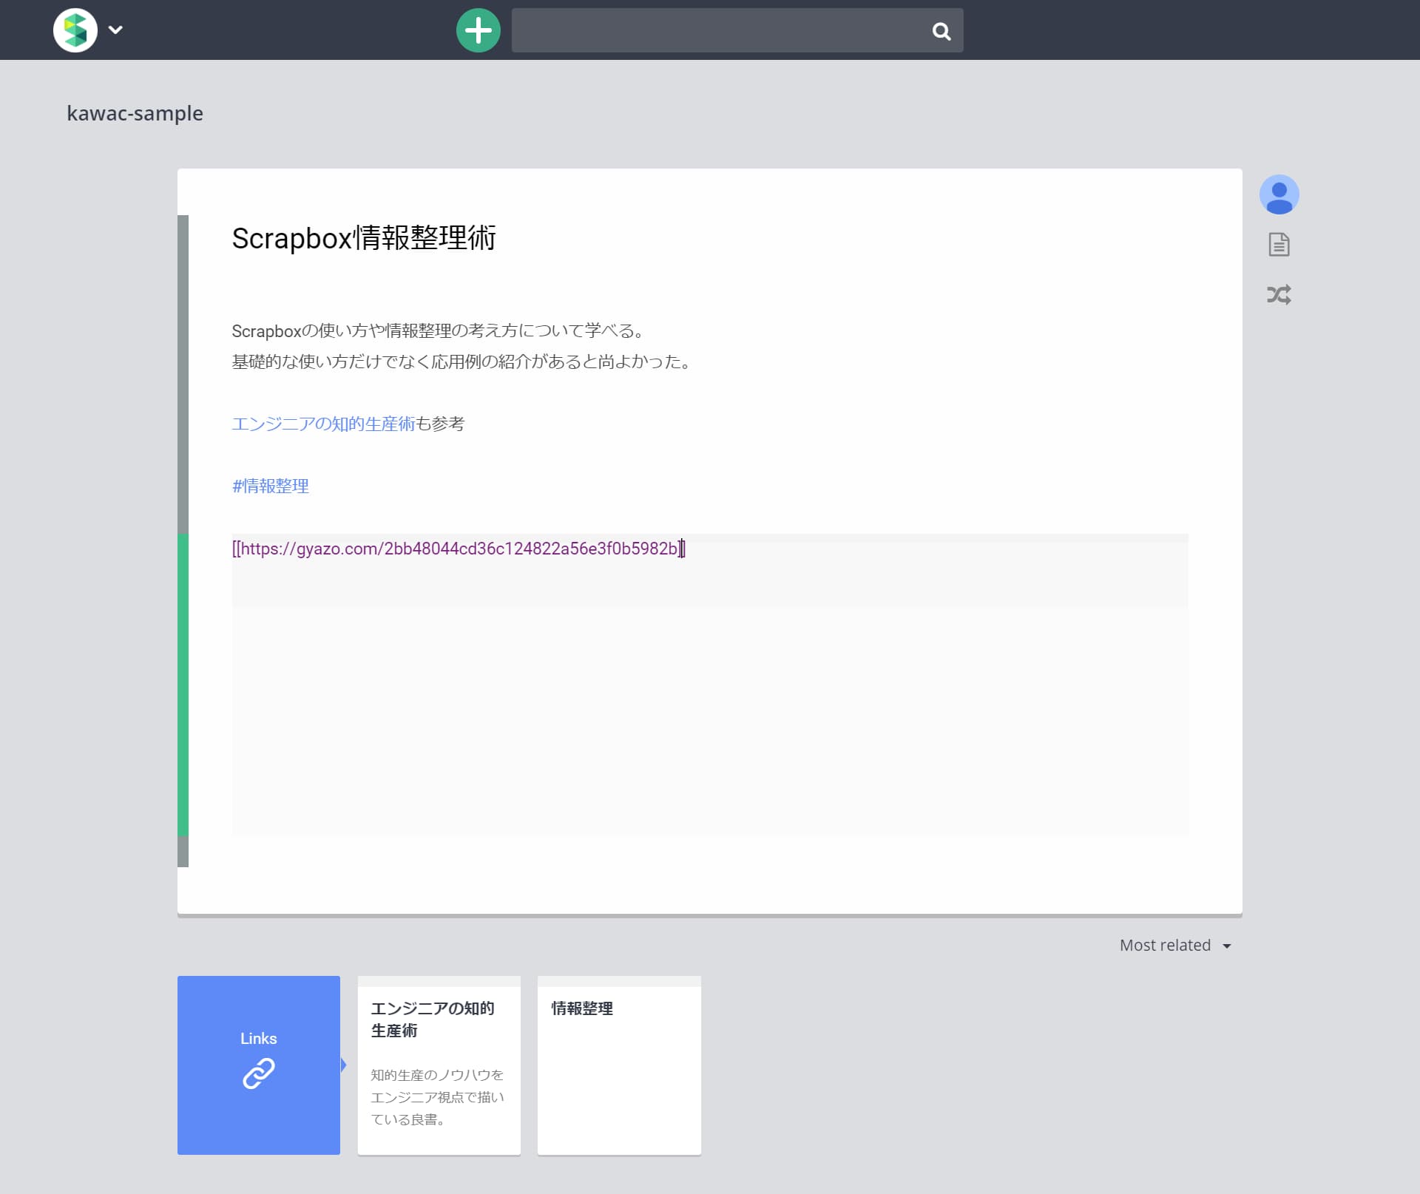Open the page menu document icon
1420x1194 pixels.
tap(1279, 245)
